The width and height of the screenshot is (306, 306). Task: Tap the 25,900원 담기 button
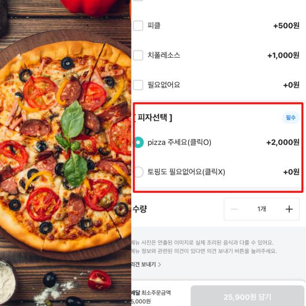(248, 296)
